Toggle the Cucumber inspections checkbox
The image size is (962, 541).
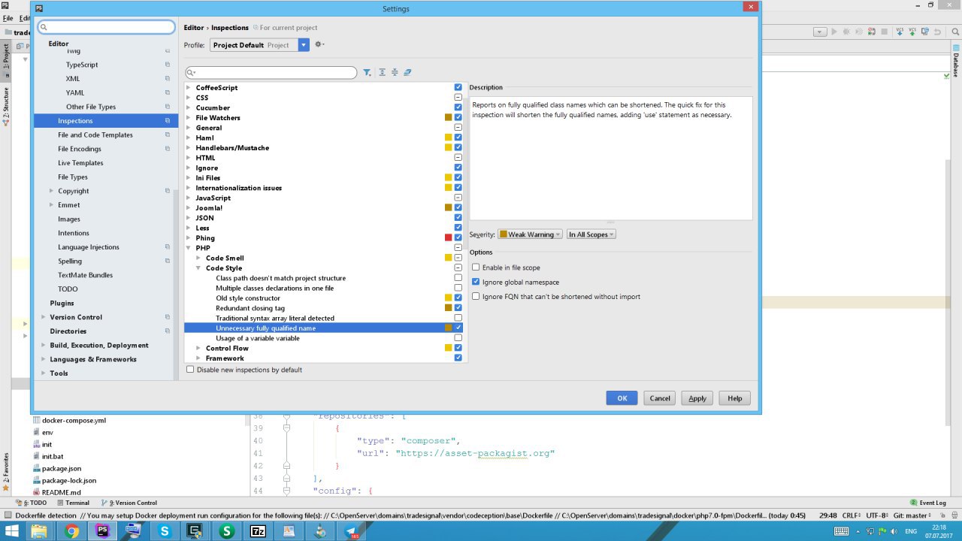click(x=458, y=107)
